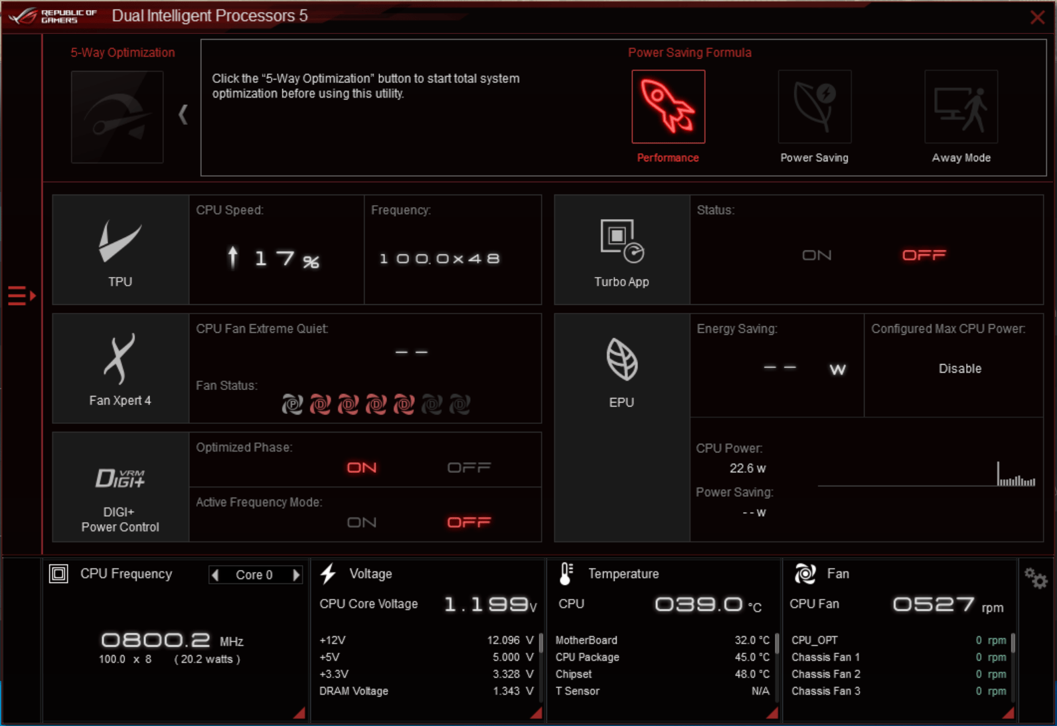This screenshot has width=1057, height=726.
Task: Expand Fan panel corner triangle
Action: [1009, 713]
